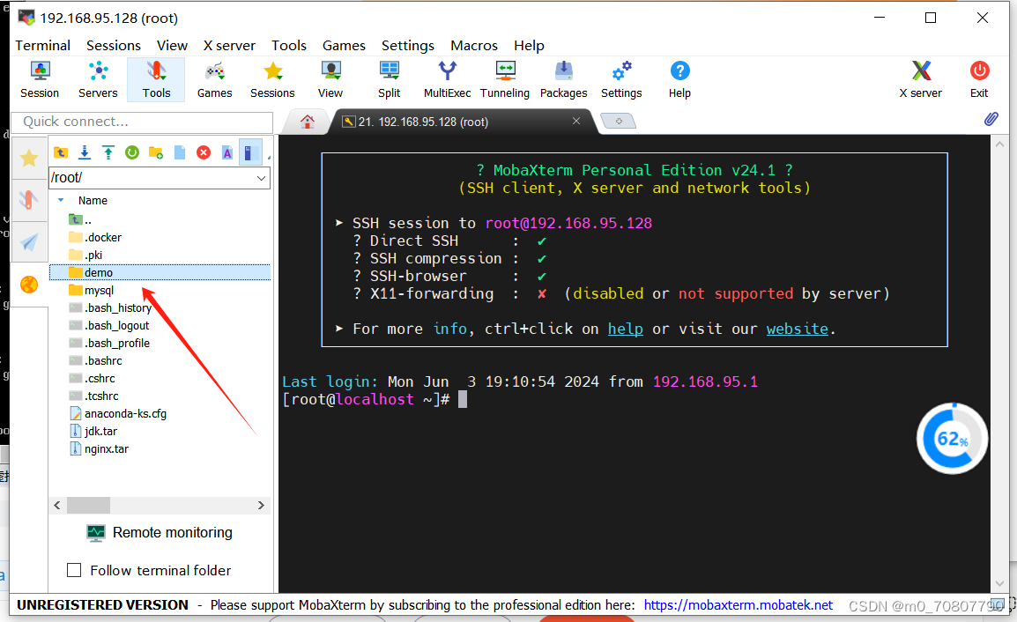Open the Packages manager
Viewport: 1017px width, 622px height.
pos(563,79)
